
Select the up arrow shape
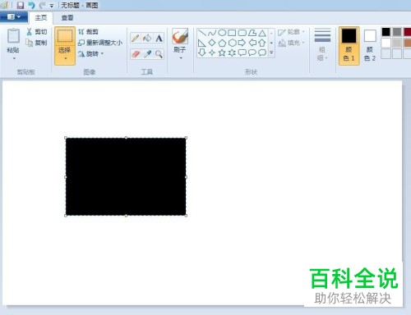click(x=262, y=43)
